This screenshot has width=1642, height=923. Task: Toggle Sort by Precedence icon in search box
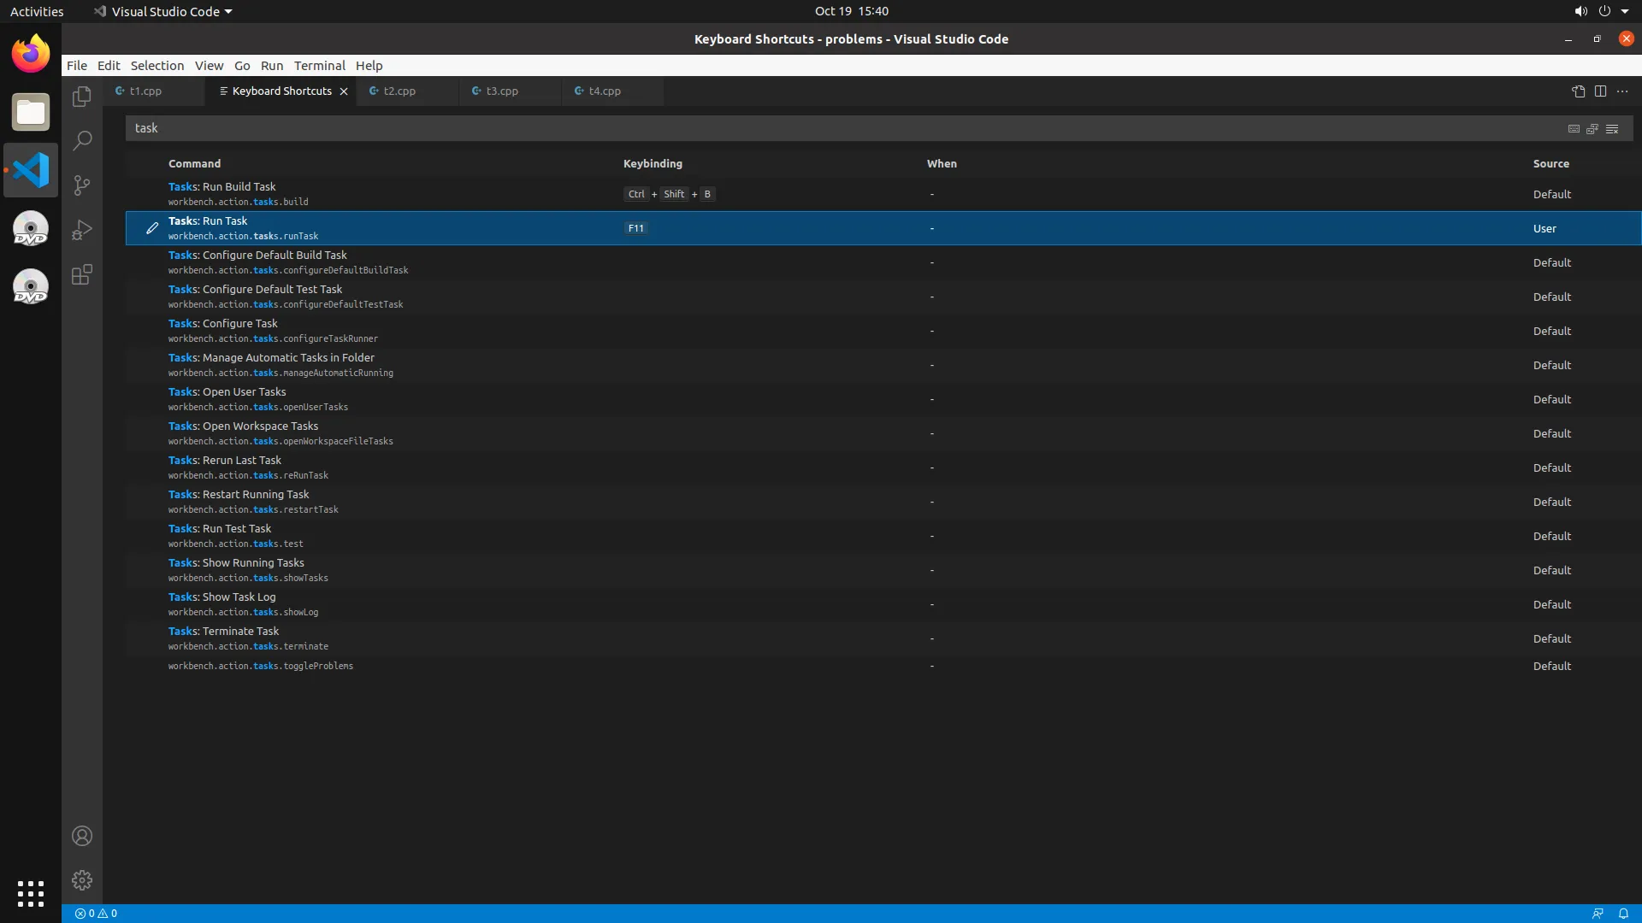(1592, 129)
